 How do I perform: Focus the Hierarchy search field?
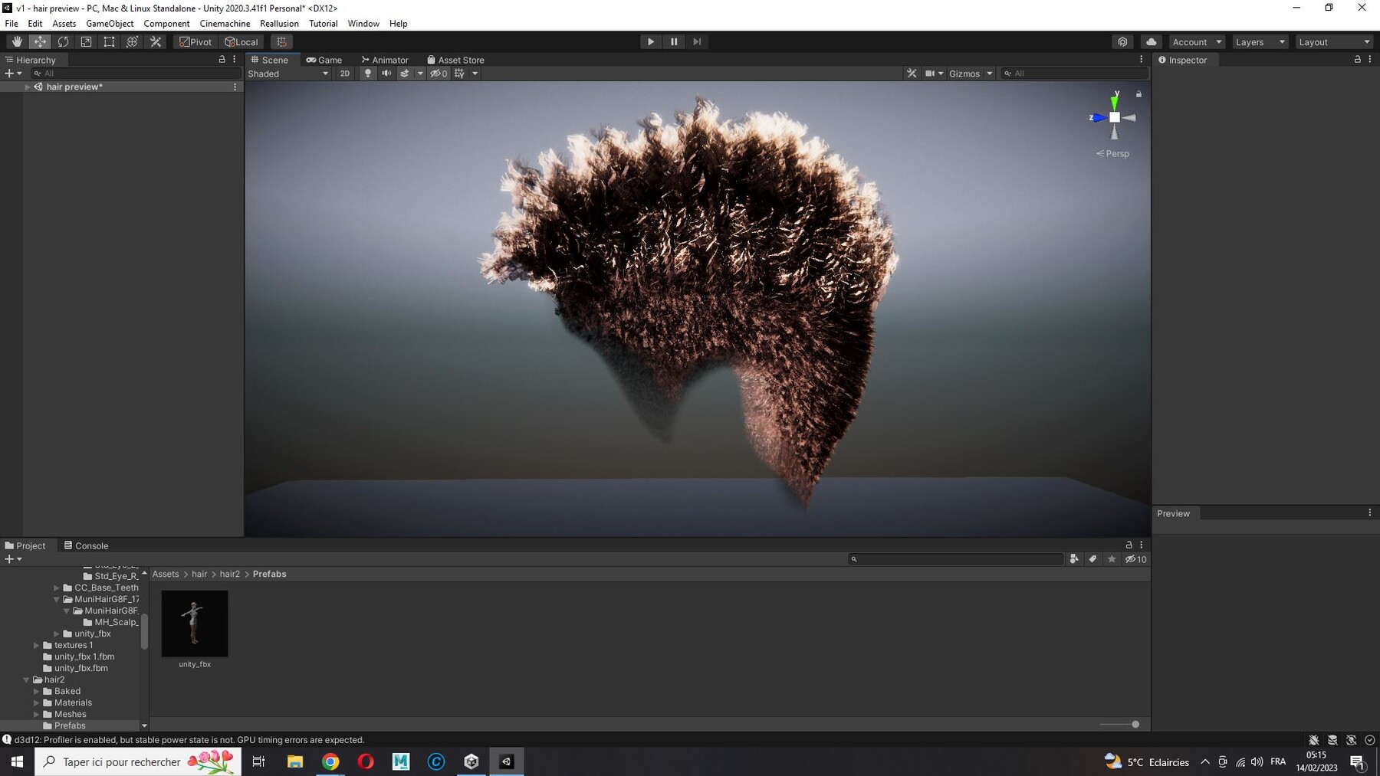(136, 74)
